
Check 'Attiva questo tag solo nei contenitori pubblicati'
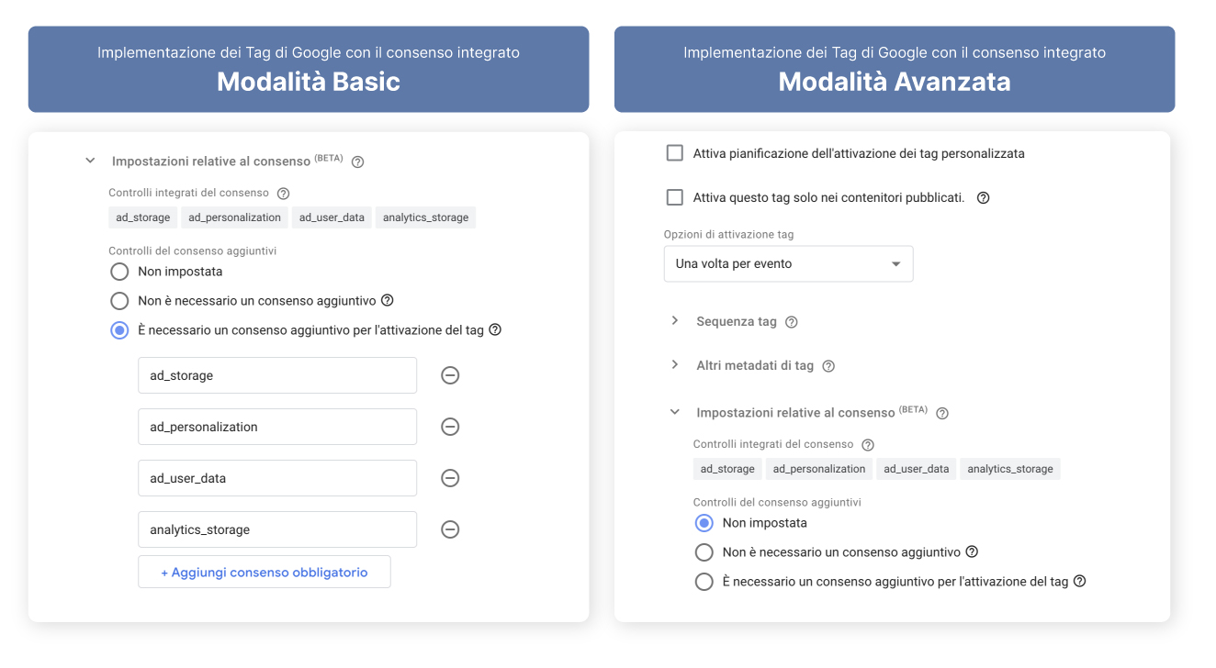674,196
